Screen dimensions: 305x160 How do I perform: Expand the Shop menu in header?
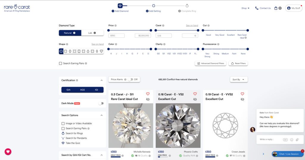245,8
